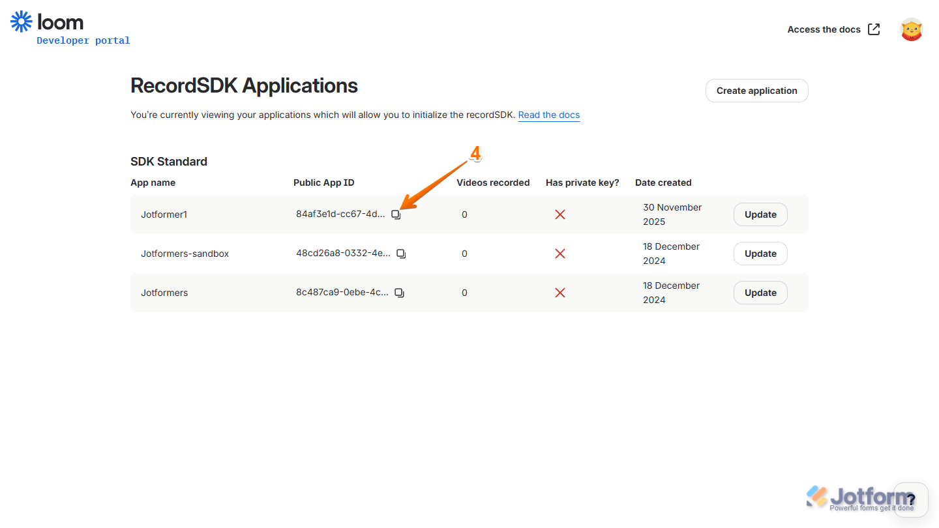Update the Jotformers application
939x528 pixels.
[760, 292]
